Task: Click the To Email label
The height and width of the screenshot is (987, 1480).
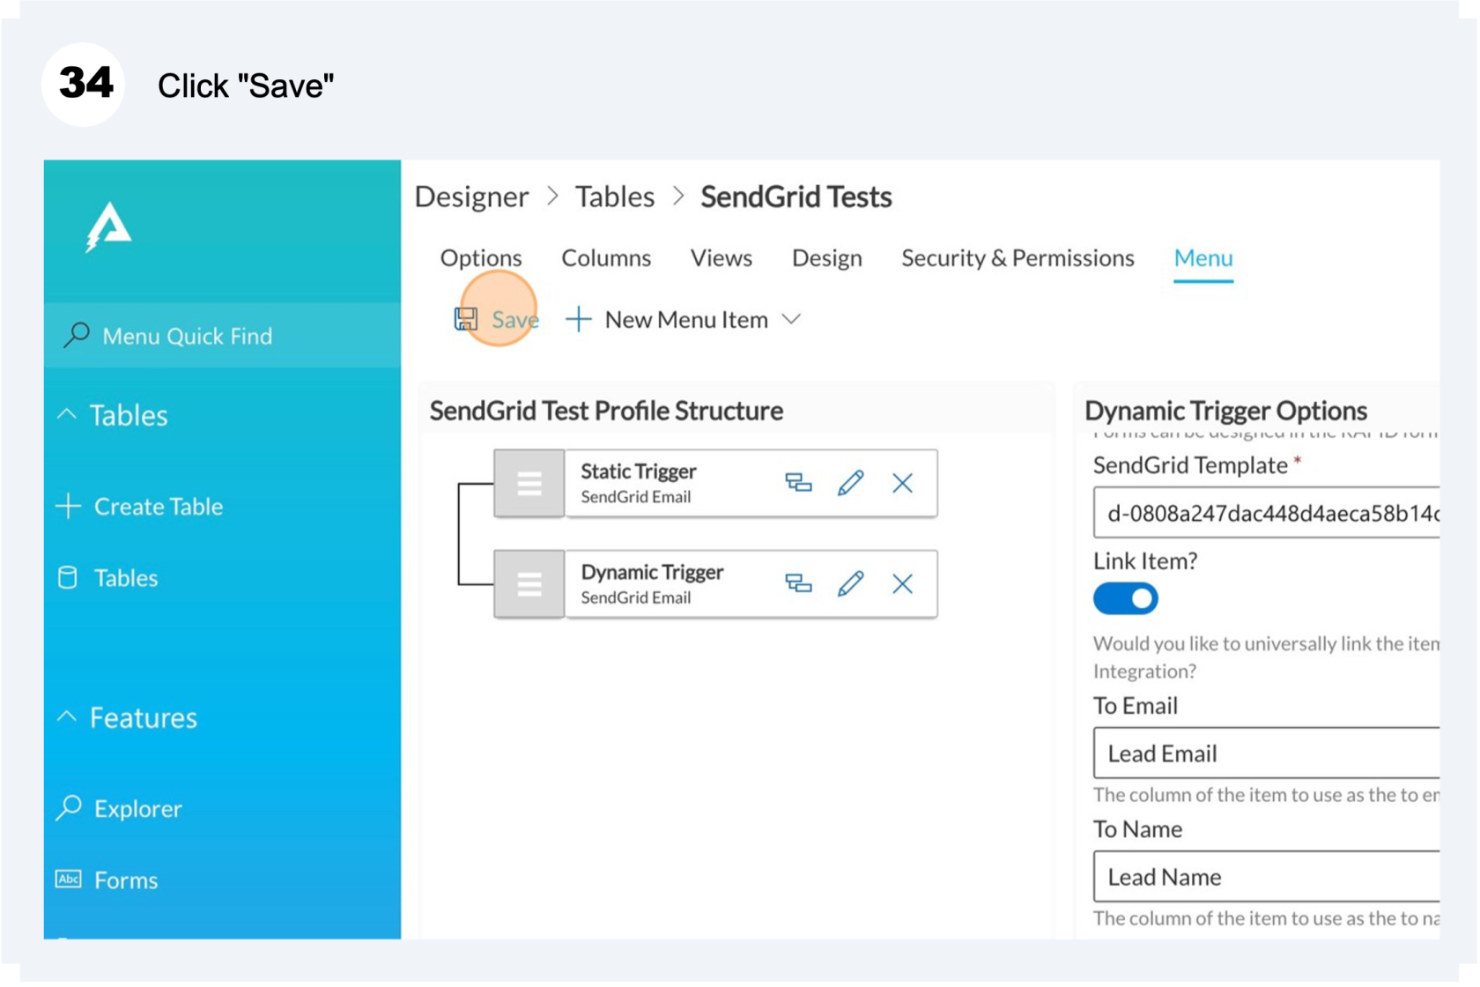Action: click(1135, 706)
